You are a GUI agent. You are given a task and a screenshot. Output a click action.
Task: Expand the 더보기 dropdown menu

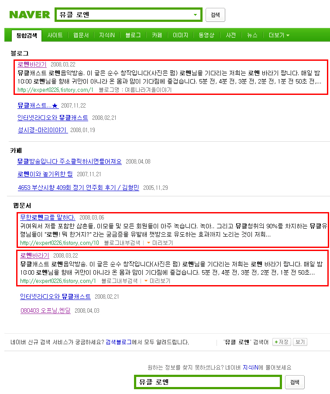point(279,35)
